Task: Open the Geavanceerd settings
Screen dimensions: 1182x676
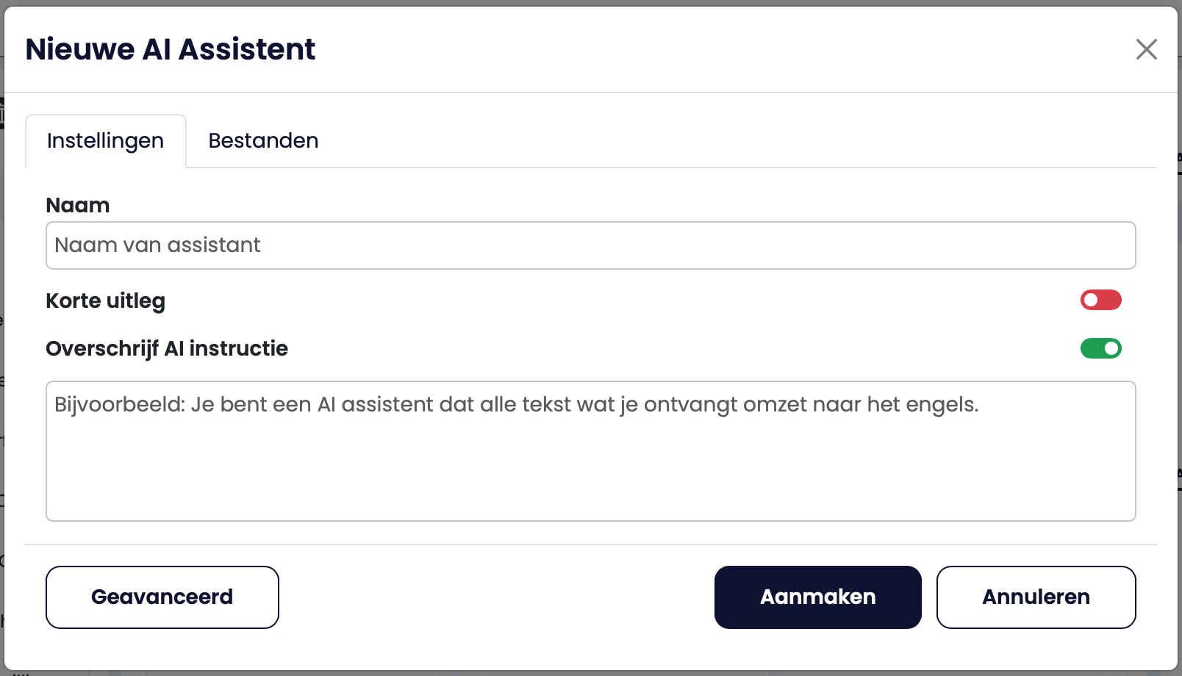Action: click(162, 597)
